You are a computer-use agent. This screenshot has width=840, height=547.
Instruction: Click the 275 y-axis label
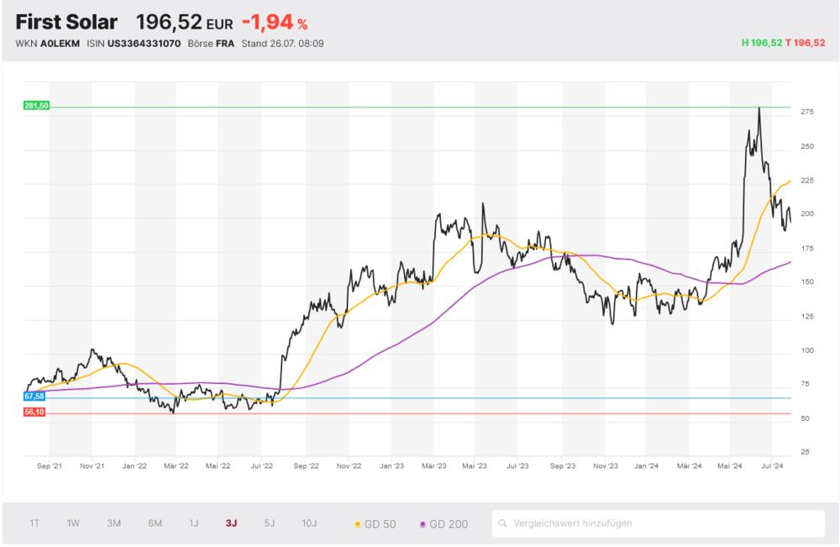click(807, 112)
